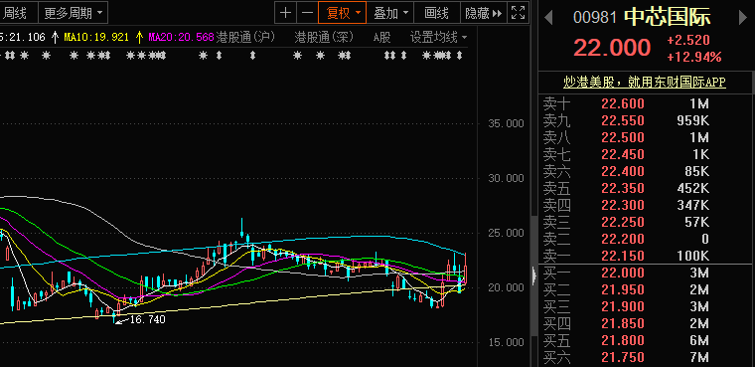Select 卖八 ask price 22.500
The height and width of the screenshot is (367, 755).
(623, 137)
